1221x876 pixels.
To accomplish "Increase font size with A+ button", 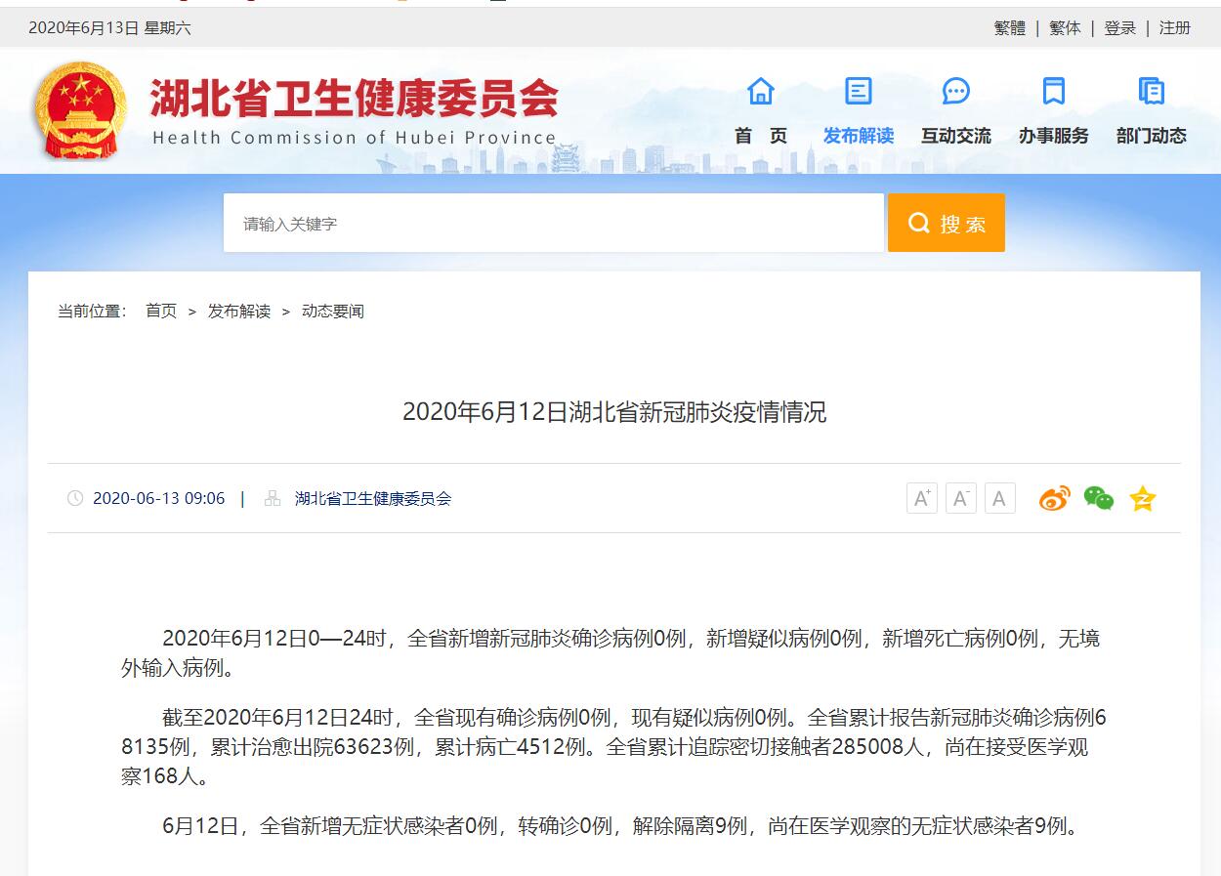I will 921,499.
